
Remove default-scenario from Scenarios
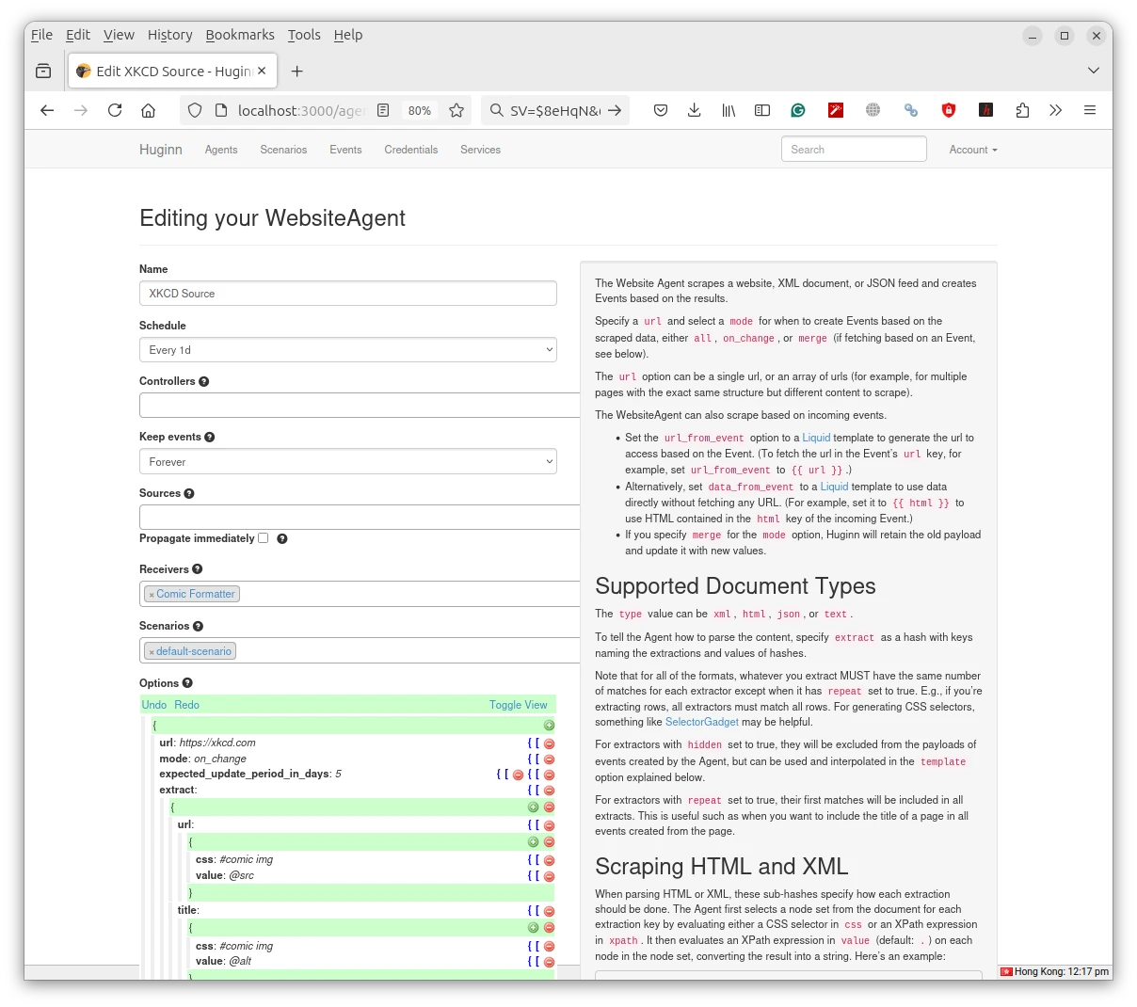pyautogui.click(x=152, y=652)
